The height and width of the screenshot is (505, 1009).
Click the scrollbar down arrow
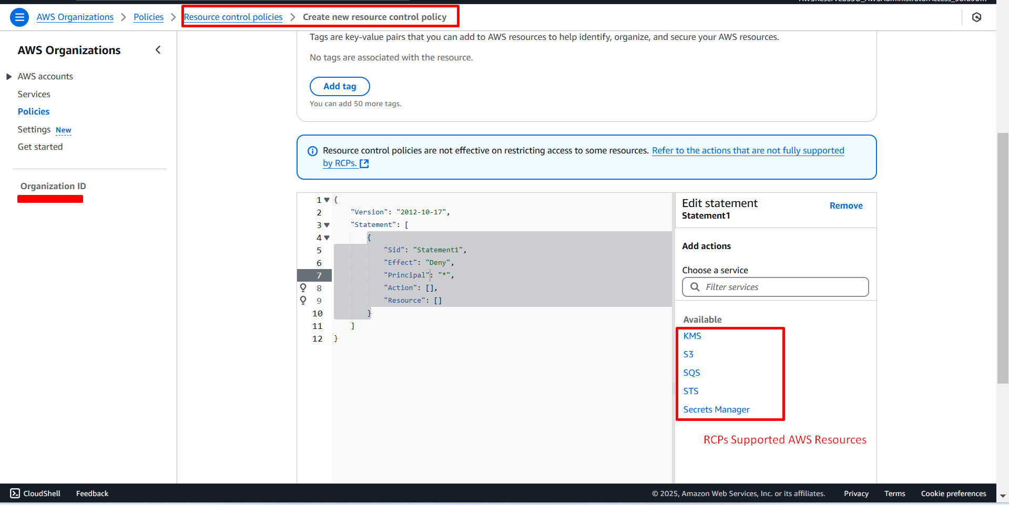point(1003,496)
